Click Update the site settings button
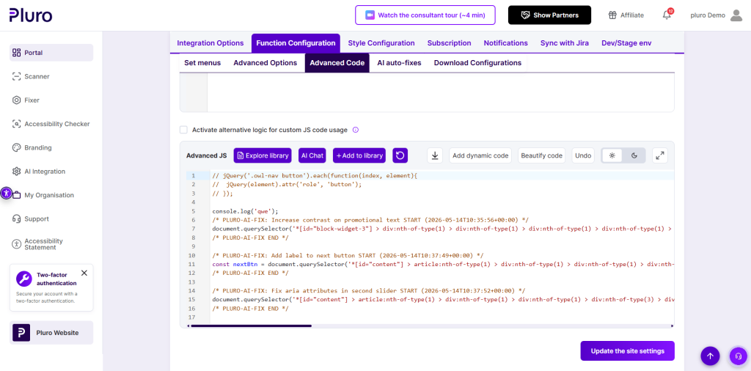The image size is (751, 371). (x=628, y=351)
